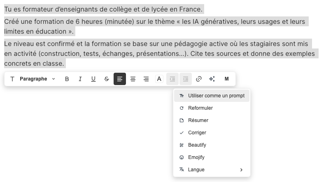The image size is (326, 182).
Task: Open the Paragraphe style dropdown
Action: [37, 79]
